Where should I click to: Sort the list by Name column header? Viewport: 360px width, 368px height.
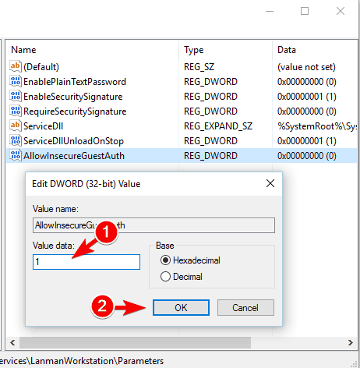92,50
